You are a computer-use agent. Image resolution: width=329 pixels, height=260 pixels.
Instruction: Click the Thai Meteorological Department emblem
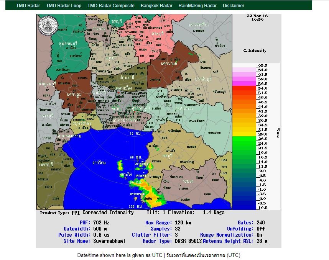[x=48, y=25]
